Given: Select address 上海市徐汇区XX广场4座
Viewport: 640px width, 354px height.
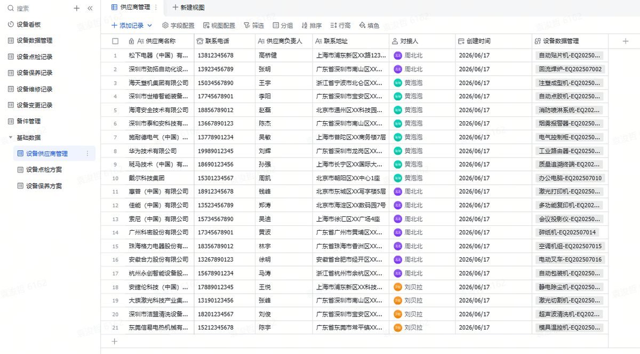Looking at the screenshot, I should pyautogui.click(x=350, y=219).
